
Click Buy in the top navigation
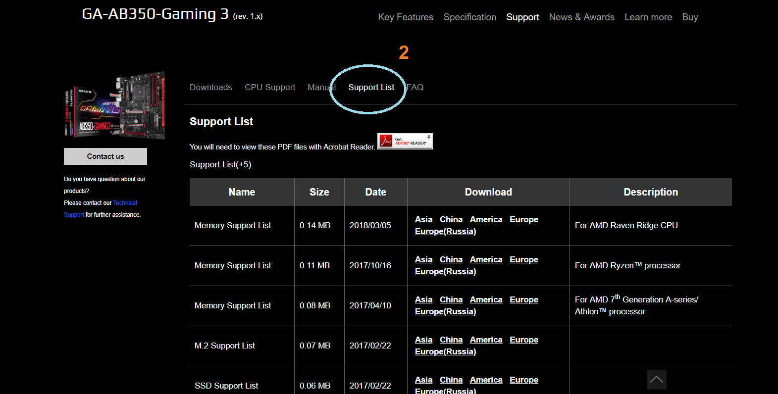(x=690, y=17)
